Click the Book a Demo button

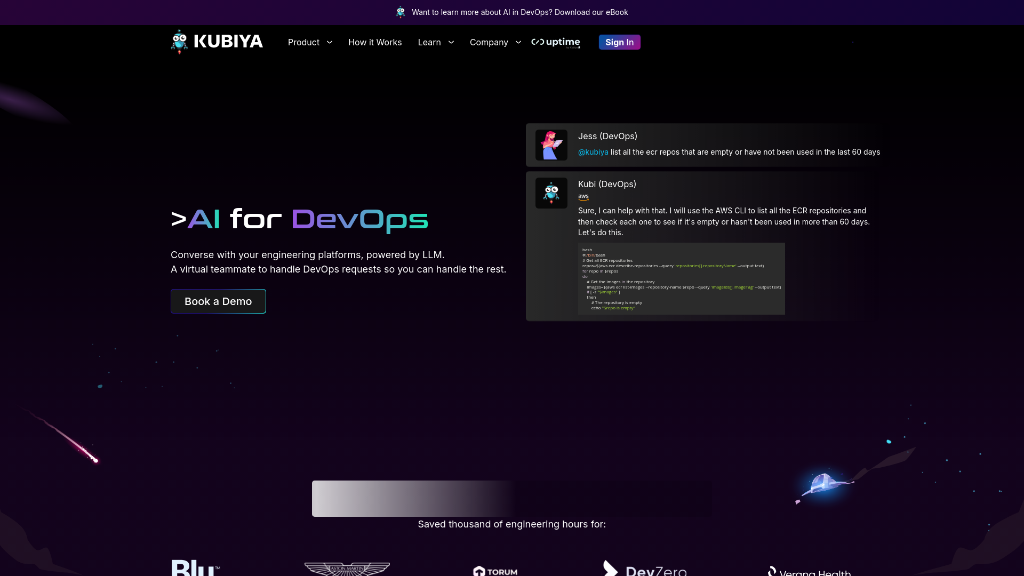tap(218, 301)
